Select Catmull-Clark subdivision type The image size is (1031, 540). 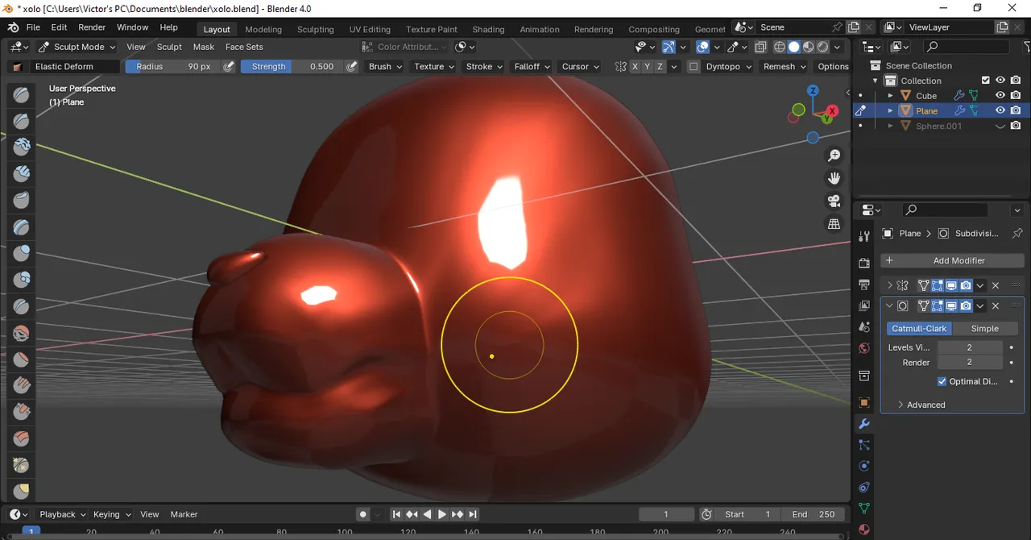(919, 328)
